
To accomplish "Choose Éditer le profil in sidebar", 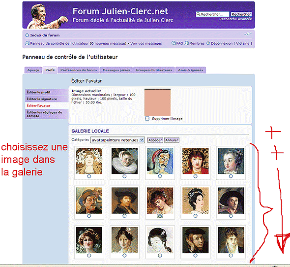I will [47, 92].
